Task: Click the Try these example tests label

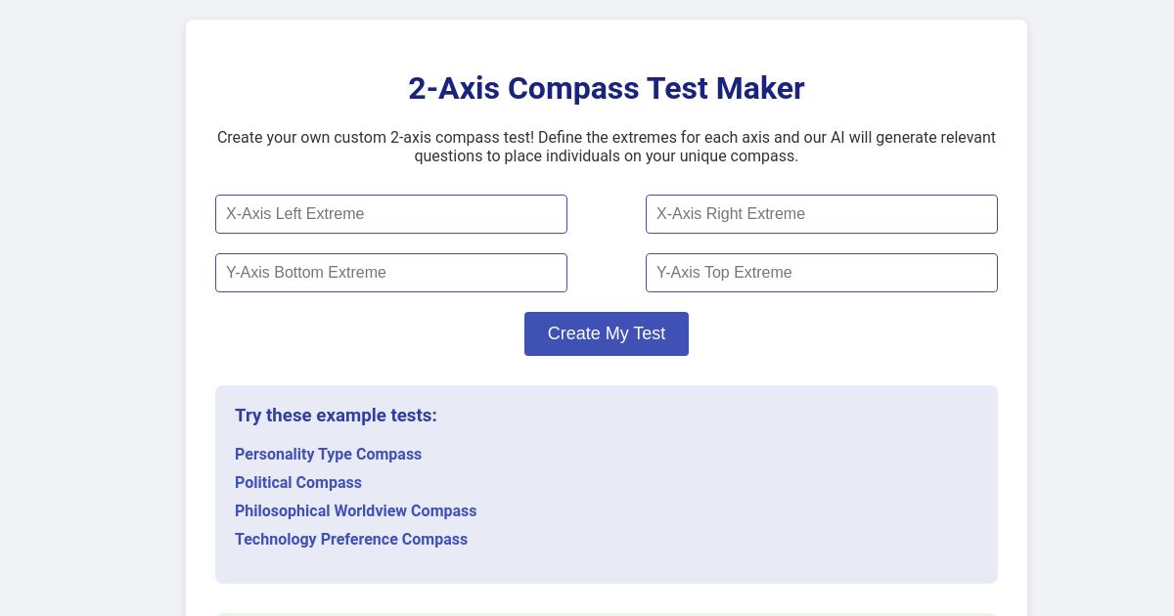Action: coord(336,416)
